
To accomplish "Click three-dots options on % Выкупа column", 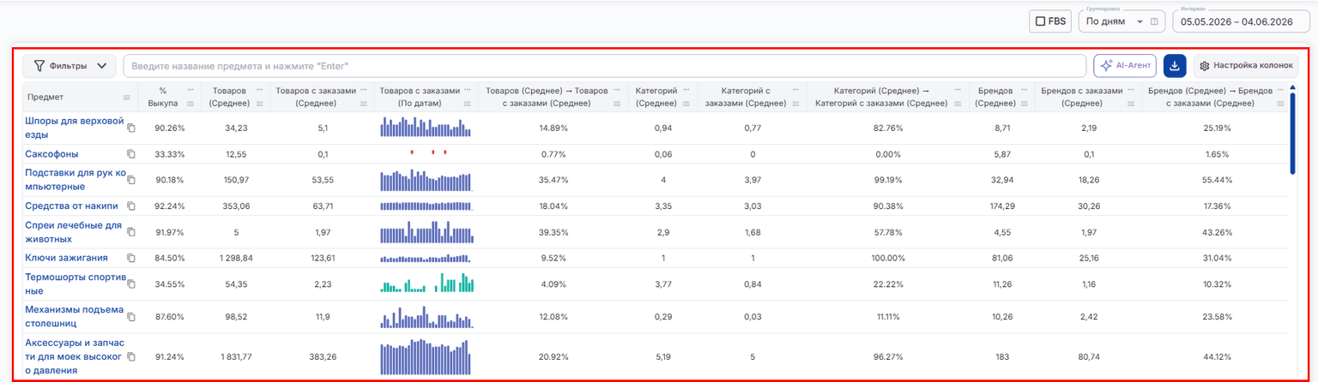I will click(190, 90).
